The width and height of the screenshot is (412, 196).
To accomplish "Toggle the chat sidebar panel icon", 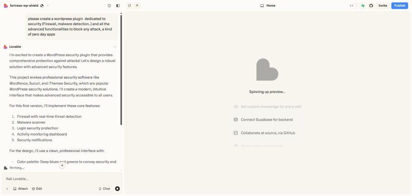I will coord(118,5).
